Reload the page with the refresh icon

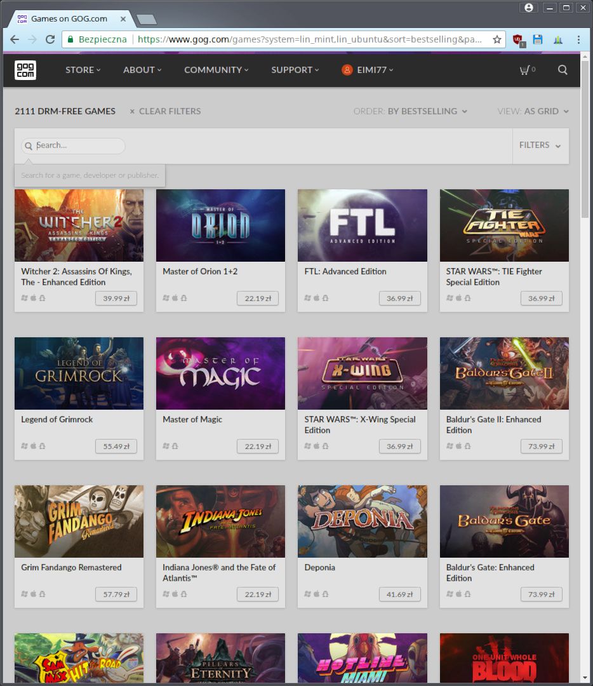tap(50, 40)
